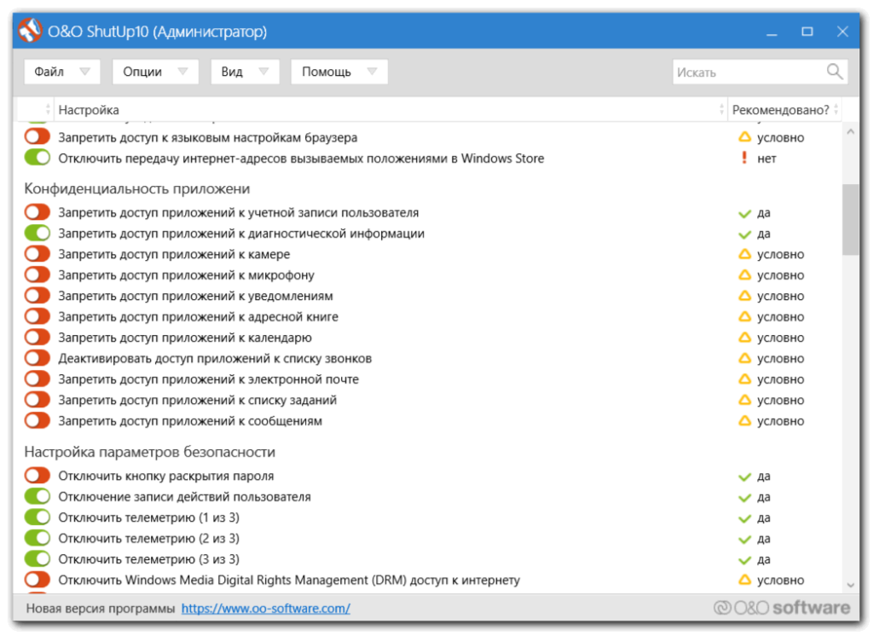Click green checkmark beside user account access row
Image resolution: width=873 pixels, height=635 pixels.
744,213
